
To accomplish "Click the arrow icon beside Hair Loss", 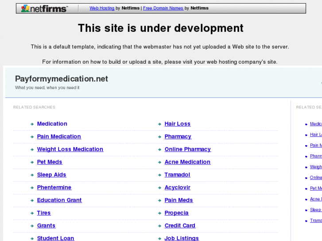I will pos(159,124).
